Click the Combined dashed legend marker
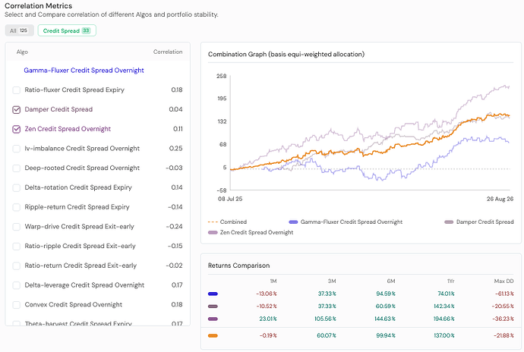Screen dimensions: 524x352 (x=213, y=222)
